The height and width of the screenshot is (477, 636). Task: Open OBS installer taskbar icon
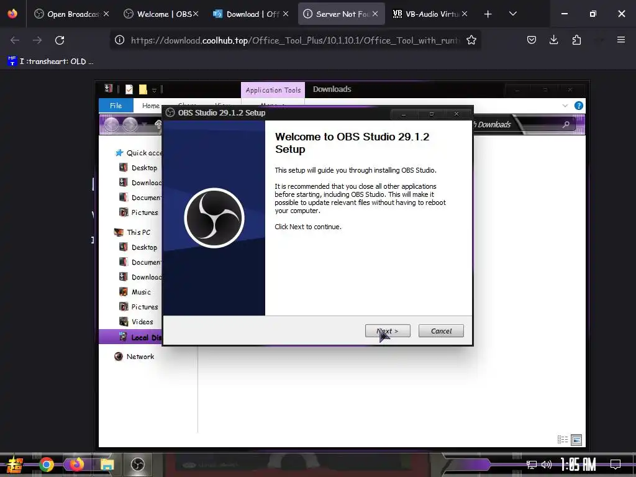[x=138, y=465]
